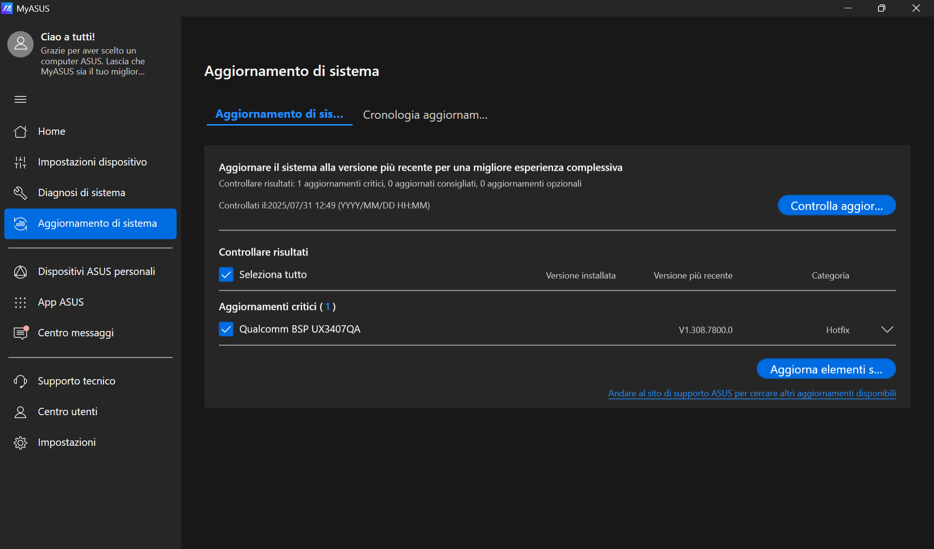934x549 pixels.
Task: Restore down the MyASUS window
Action: click(881, 8)
